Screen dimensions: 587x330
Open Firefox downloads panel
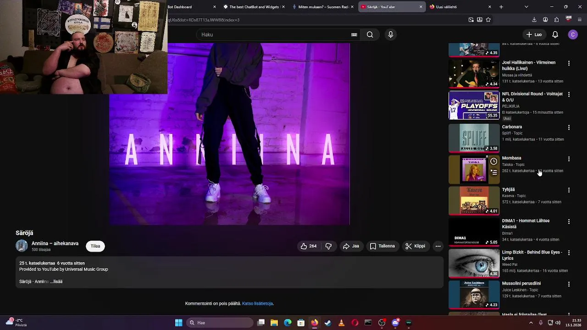coord(534,20)
